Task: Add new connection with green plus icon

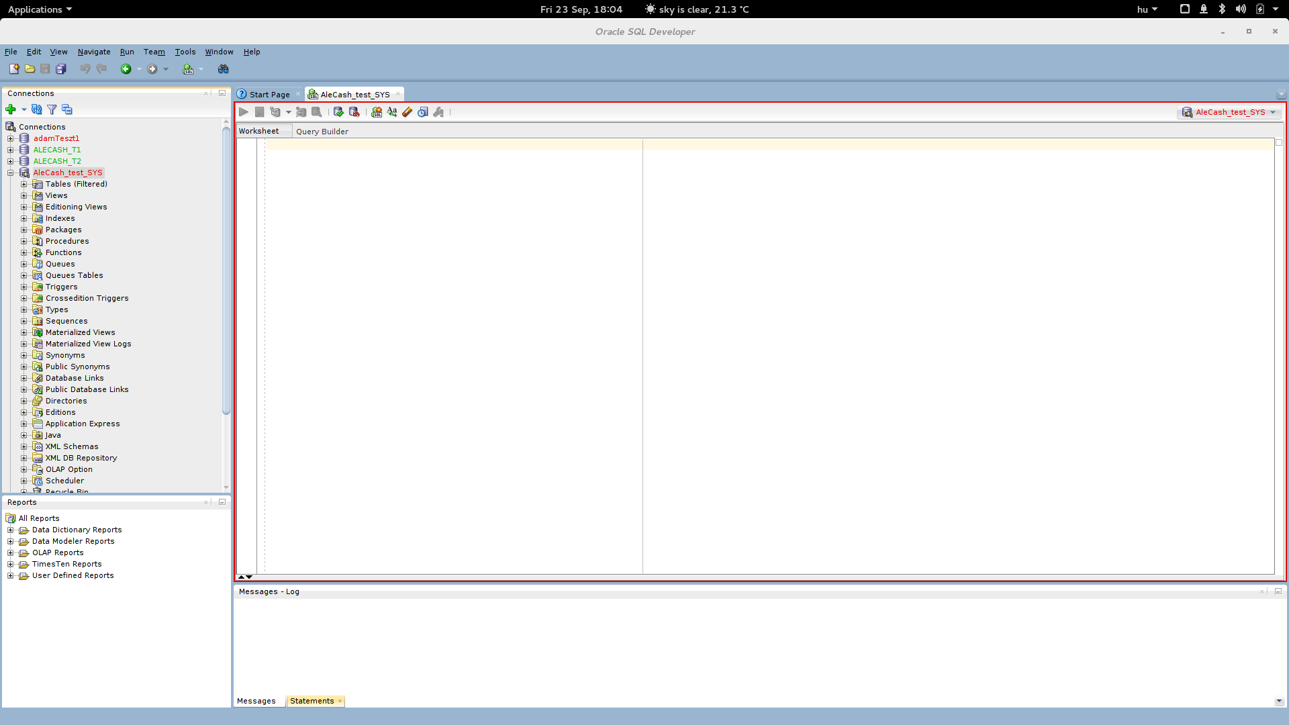Action: (11, 109)
